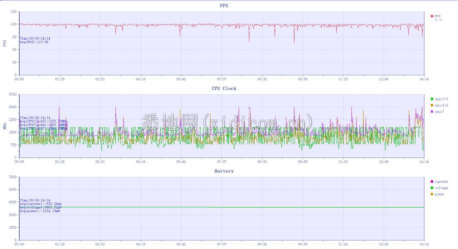Image resolution: width=458 pixels, height=249 pixels.
Task: Click the magenta current legend swatch
Action: click(x=432, y=182)
